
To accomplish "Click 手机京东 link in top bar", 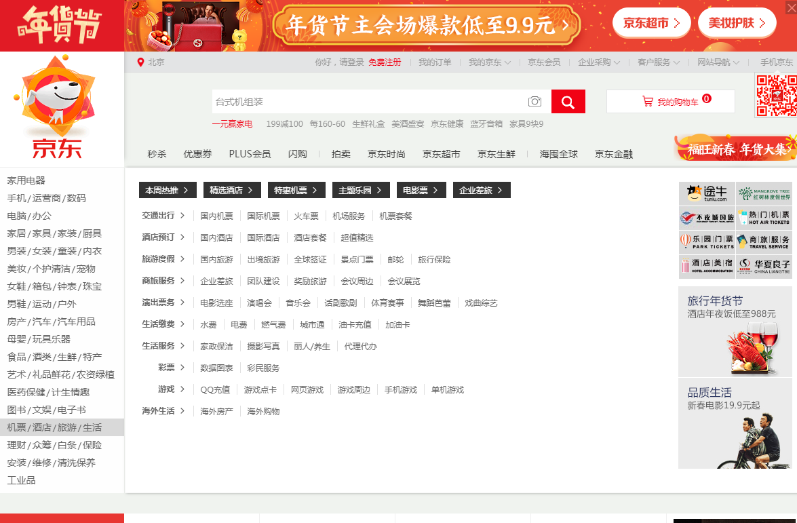I will [x=776, y=62].
